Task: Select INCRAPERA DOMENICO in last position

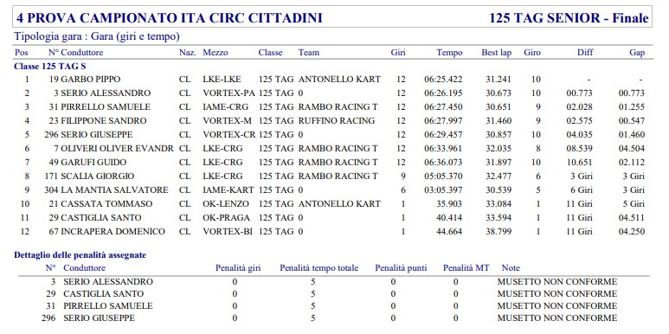Action: (113, 232)
